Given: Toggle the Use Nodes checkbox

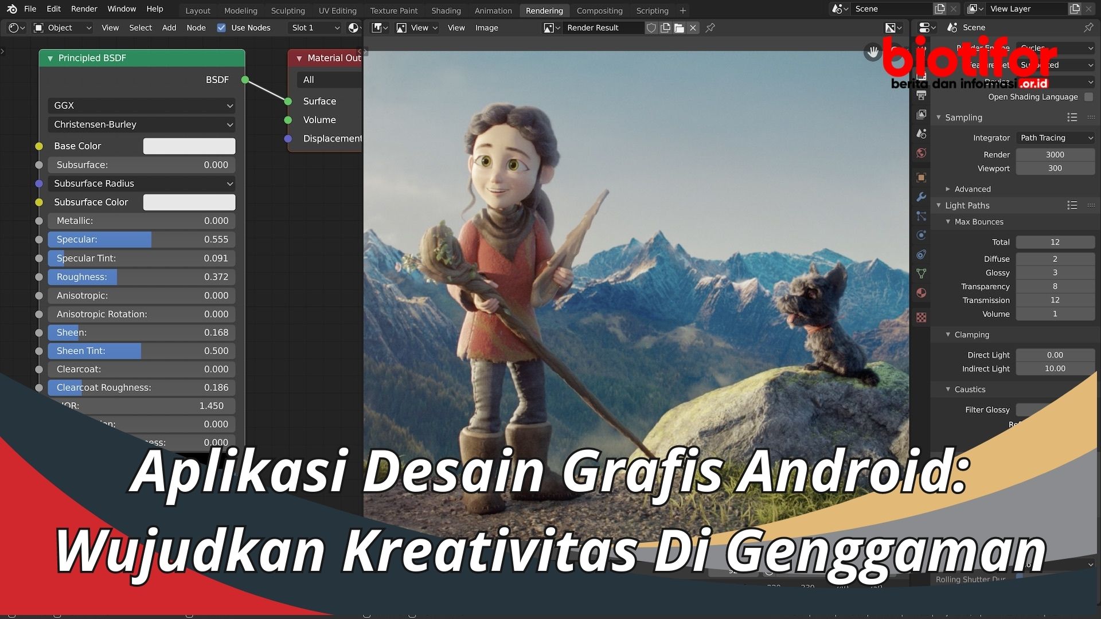Looking at the screenshot, I should tap(221, 28).
